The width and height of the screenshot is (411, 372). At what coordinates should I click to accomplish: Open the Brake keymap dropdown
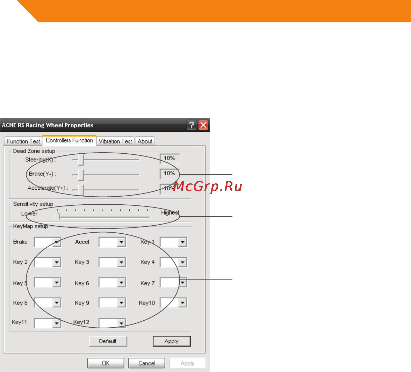pyautogui.click(x=57, y=242)
